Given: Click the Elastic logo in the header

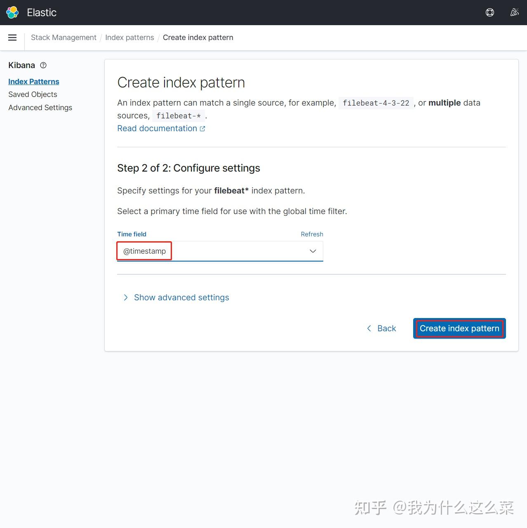Looking at the screenshot, I should pyautogui.click(x=12, y=12).
